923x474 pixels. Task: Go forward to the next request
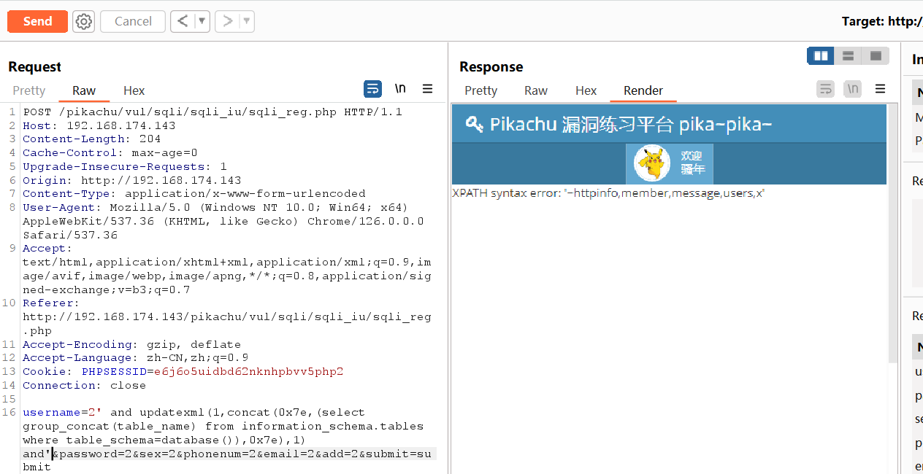(227, 21)
